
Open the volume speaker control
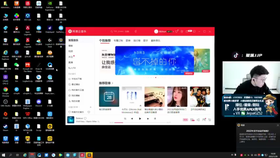point(198,120)
